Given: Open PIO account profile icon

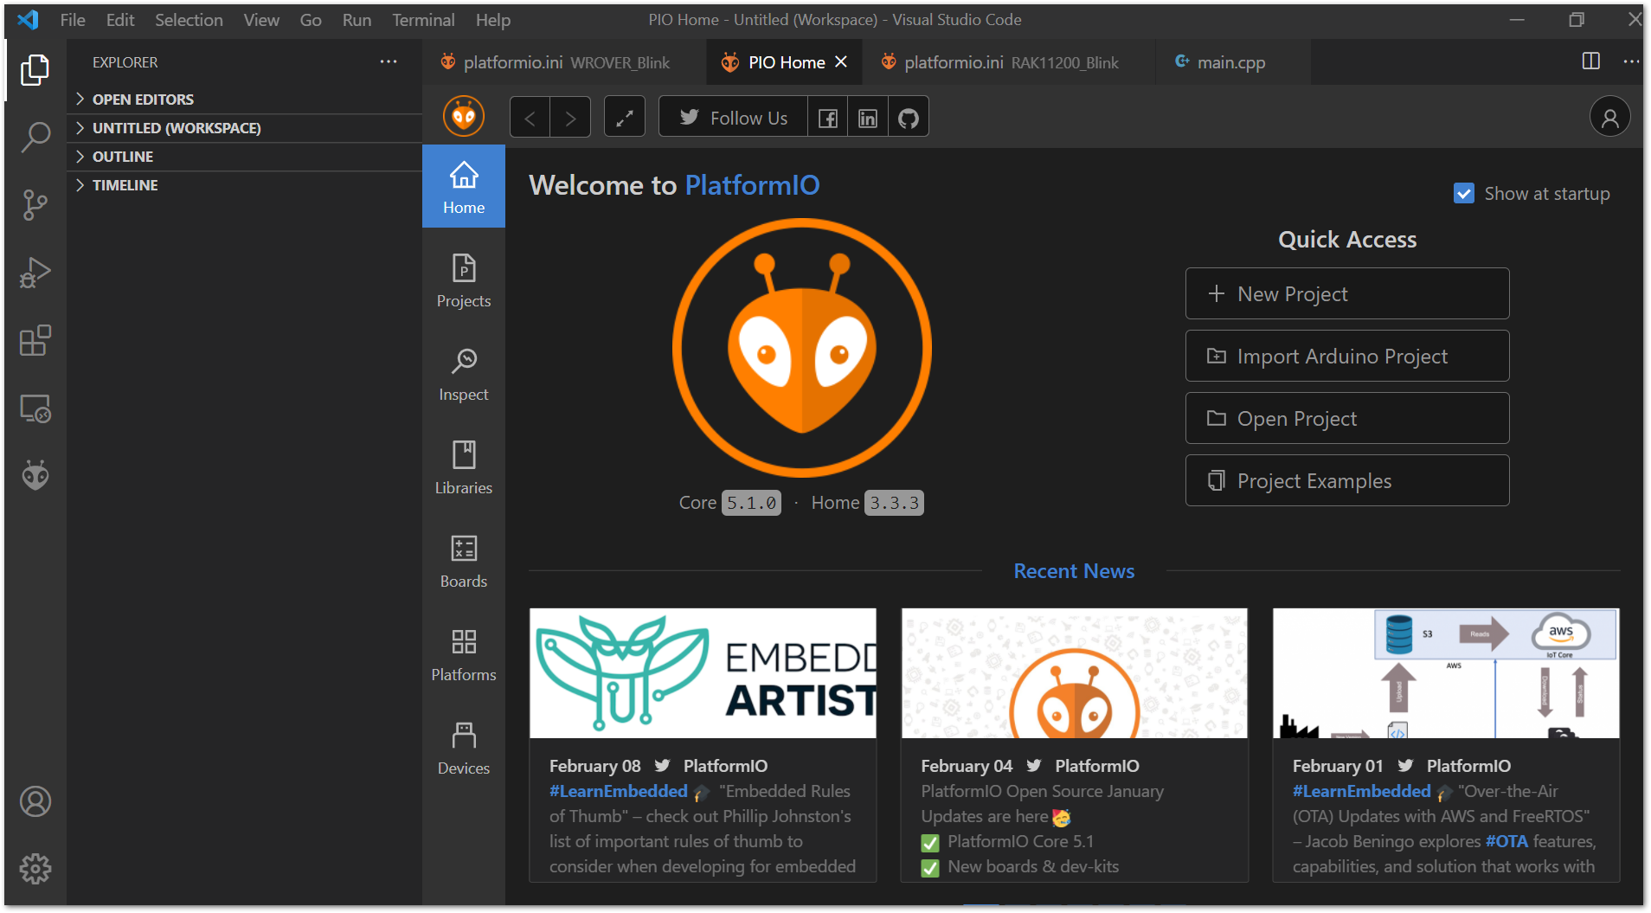Looking at the screenshot, I should [1609, 118].
